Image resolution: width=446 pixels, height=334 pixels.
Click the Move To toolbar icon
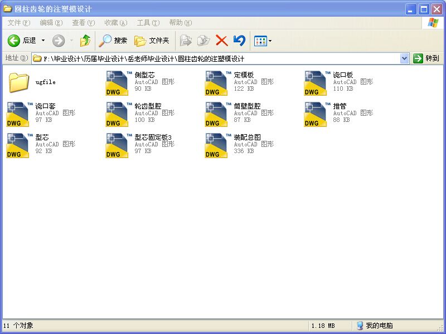click(x=186, y=41)
